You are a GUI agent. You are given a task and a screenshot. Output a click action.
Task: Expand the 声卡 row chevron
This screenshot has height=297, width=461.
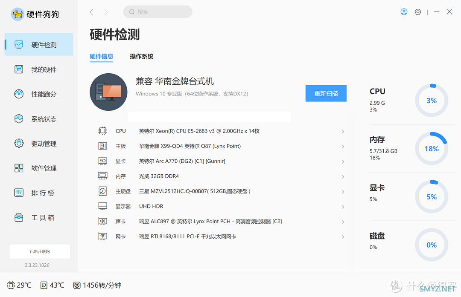point(343,222)
